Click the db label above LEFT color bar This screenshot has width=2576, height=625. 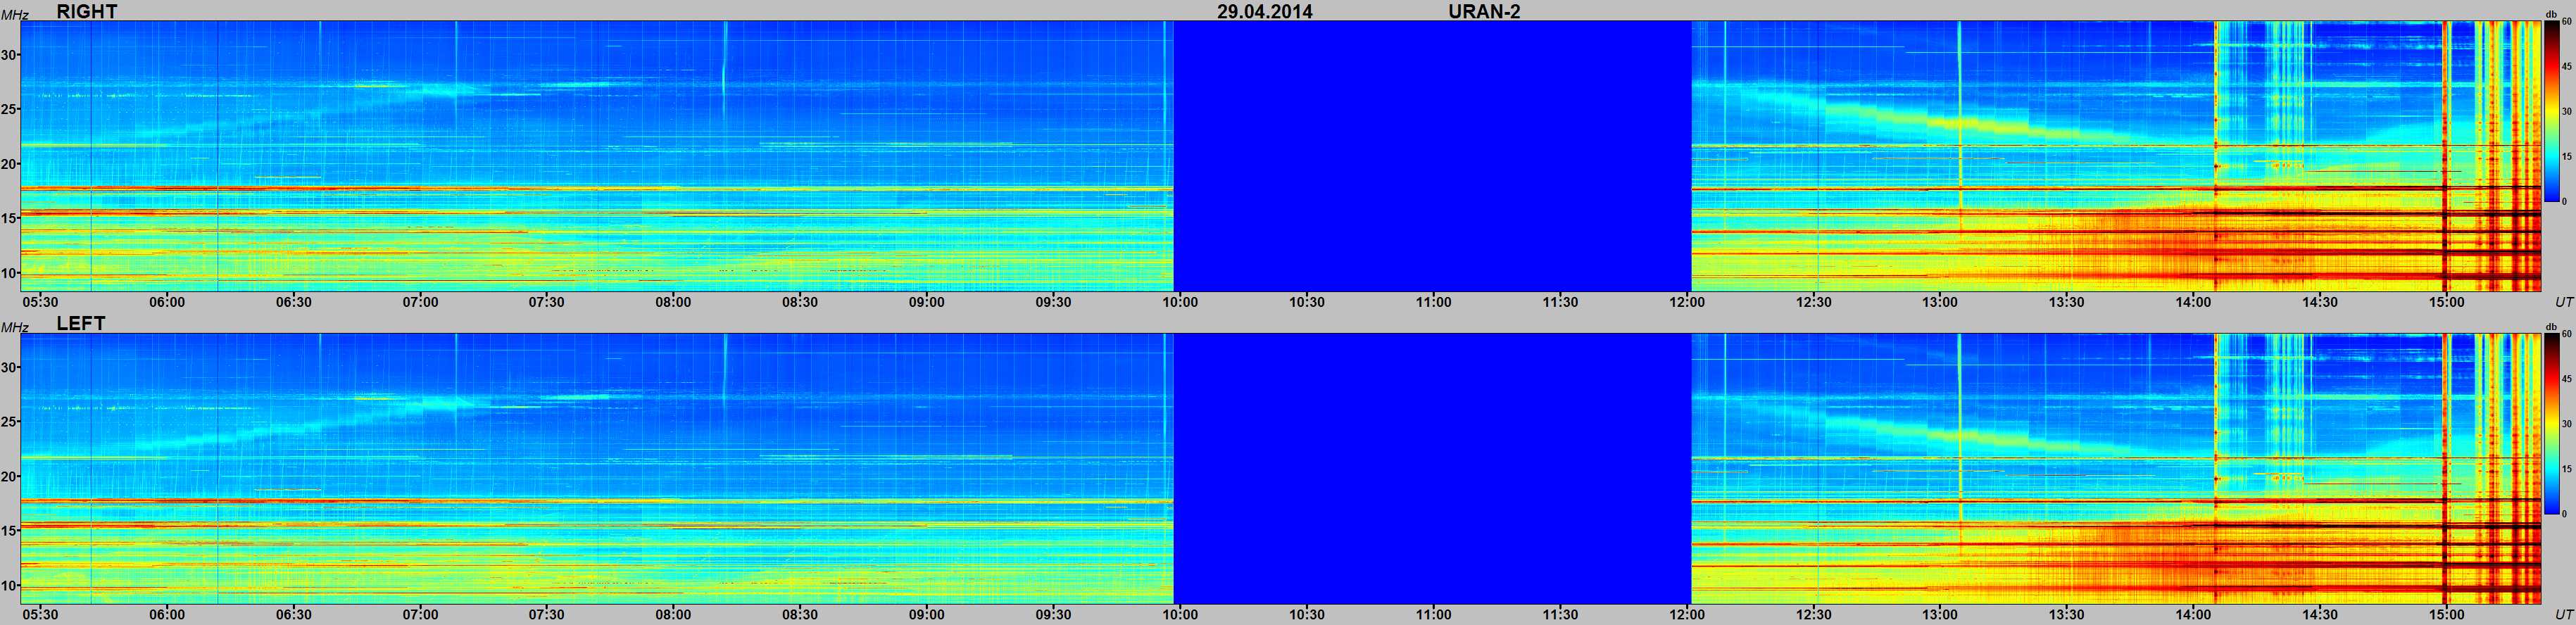click(2550, 327)
